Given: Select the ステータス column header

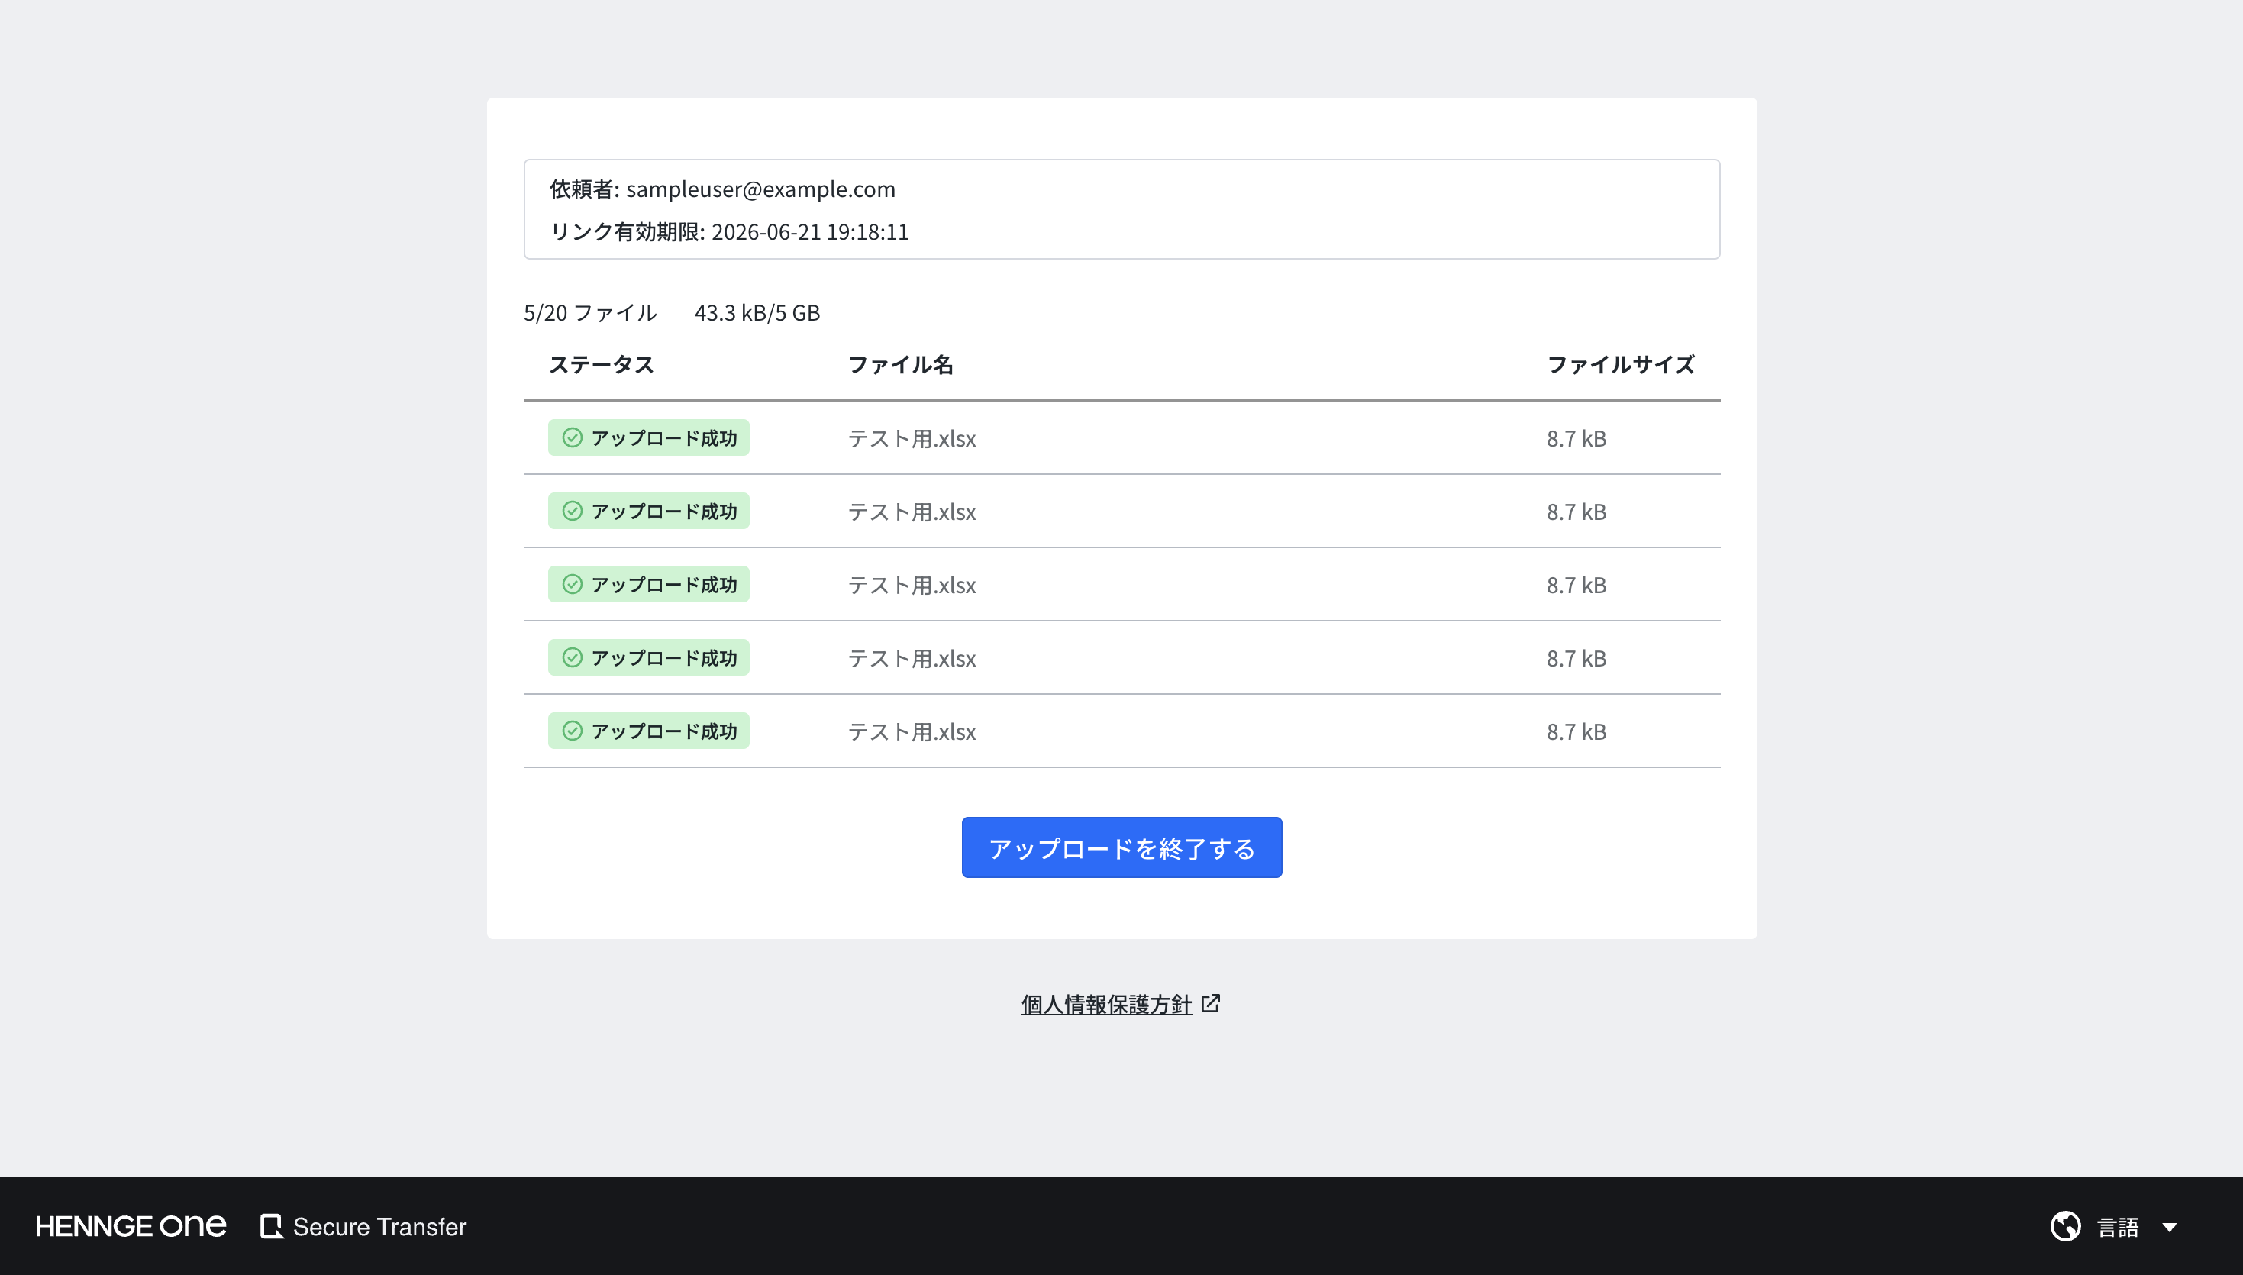Looking at the screenshot, I should coord(602,364).
